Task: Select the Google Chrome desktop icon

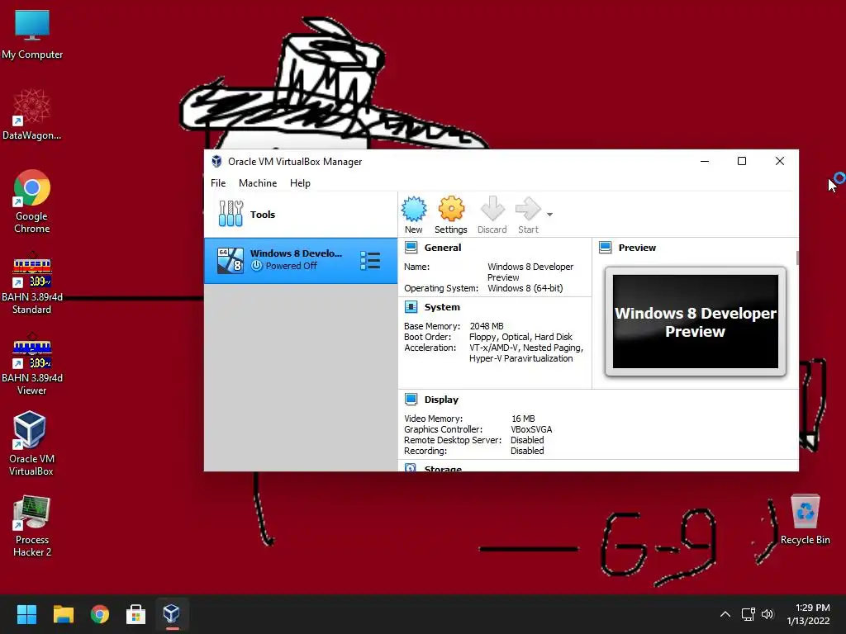Action: click(32, 201)
